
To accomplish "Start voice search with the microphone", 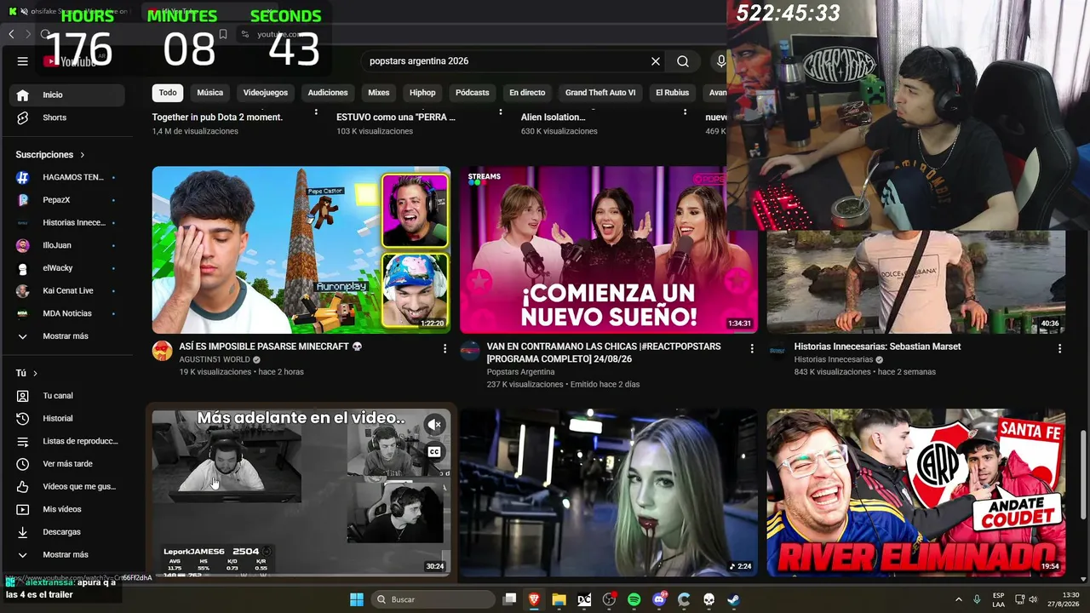I will tap(720, 61).
